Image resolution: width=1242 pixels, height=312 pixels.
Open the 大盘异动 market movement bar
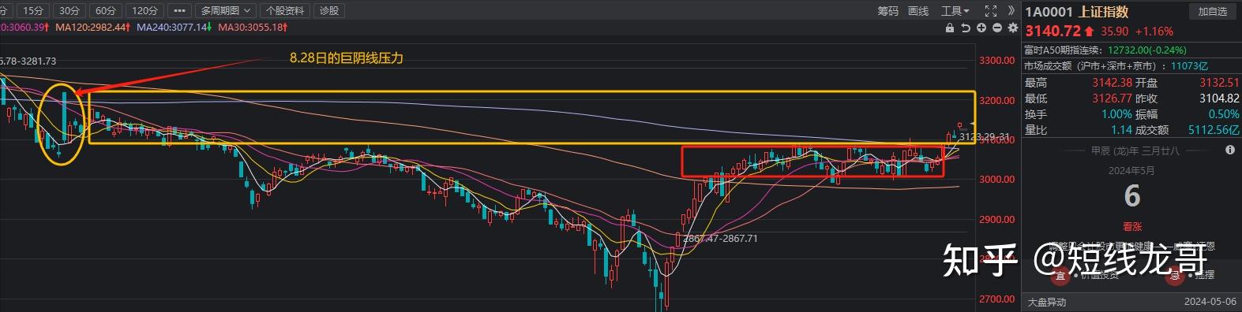pos(1131,303)
